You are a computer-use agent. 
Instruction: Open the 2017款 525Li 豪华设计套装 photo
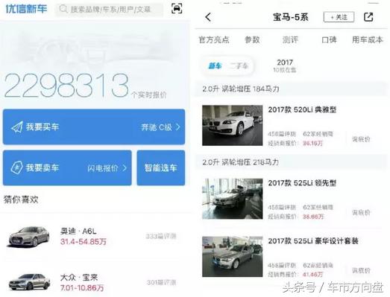pos(233,257)
